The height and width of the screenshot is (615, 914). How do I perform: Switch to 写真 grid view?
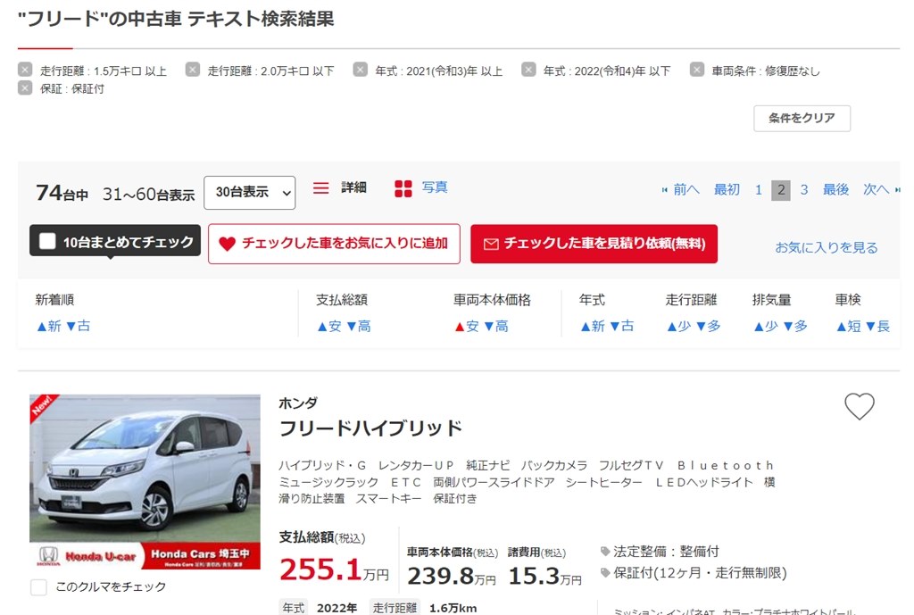tap(435, 187)
